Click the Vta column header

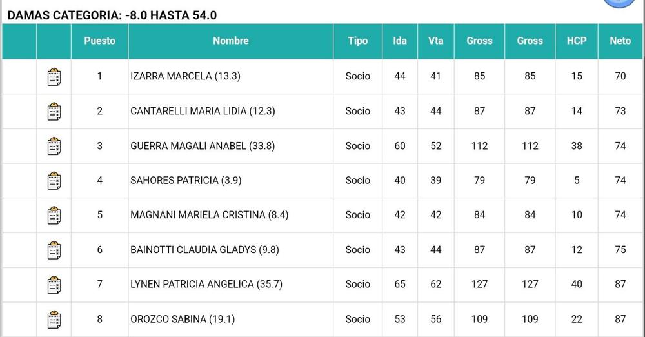435,41
